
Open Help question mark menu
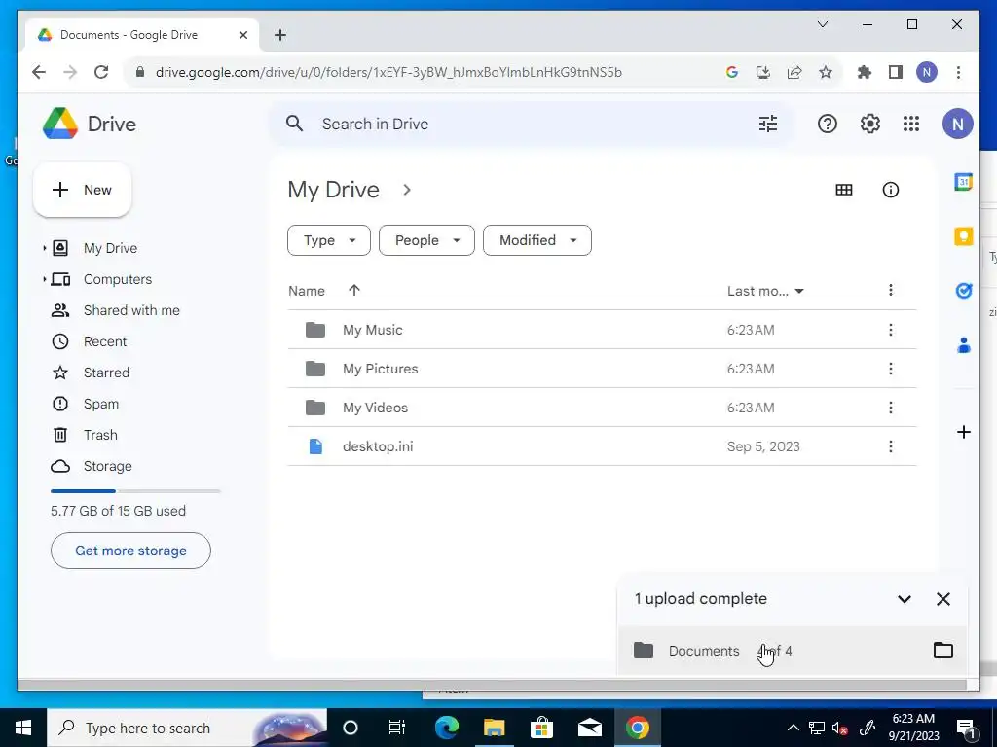pos(828,124)
